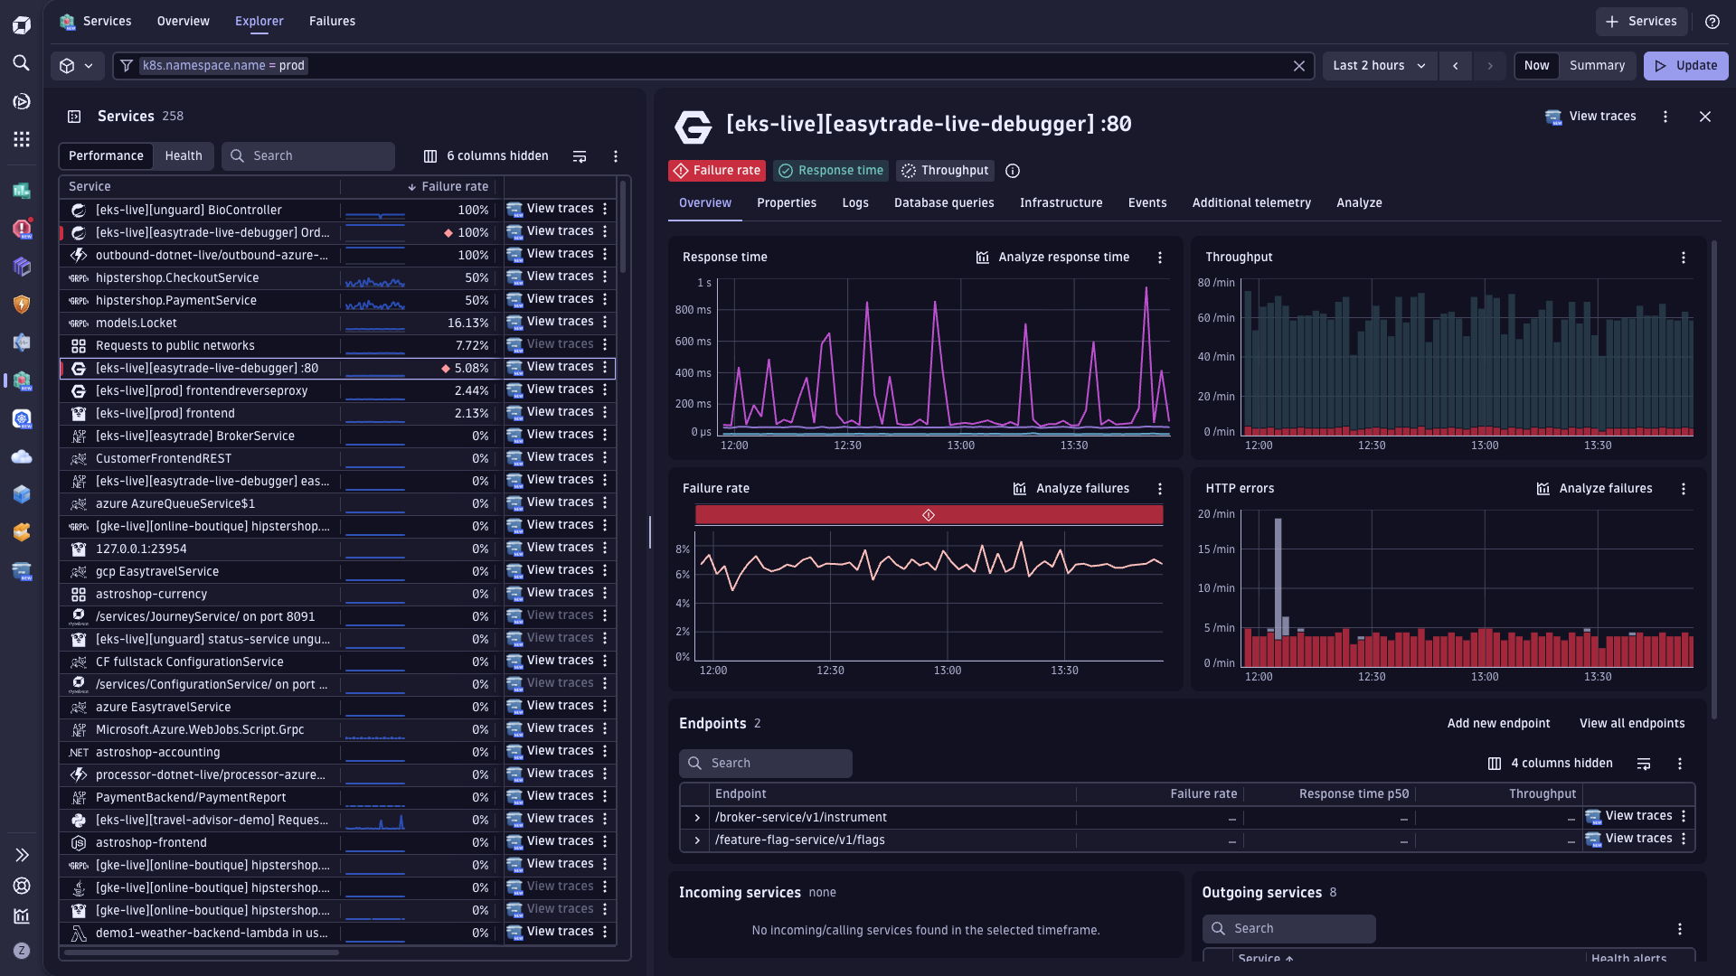
Task: Open the Last 2 hours timeframe dropdown
Action: coord(1379,66)
